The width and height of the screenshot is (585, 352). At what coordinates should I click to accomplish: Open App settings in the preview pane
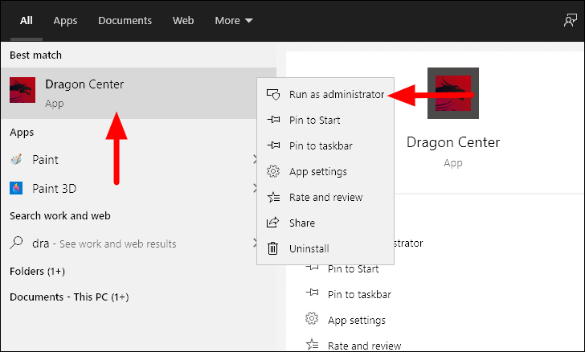357,321
